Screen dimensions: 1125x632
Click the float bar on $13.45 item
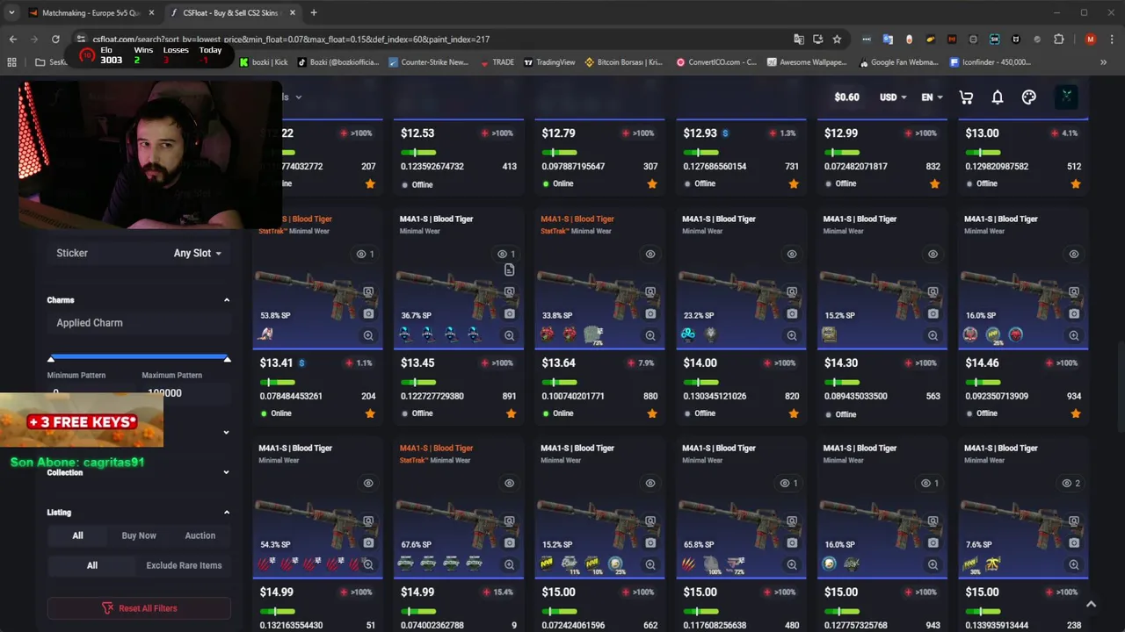pos(417,383)
